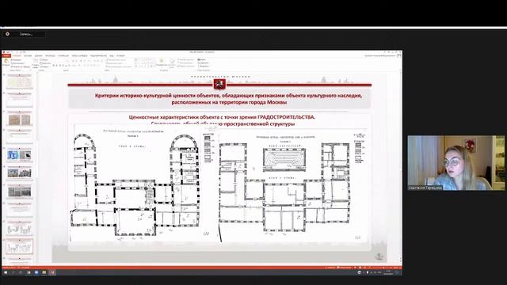Open the Arrange objects tool

click(x=162, y=63)
